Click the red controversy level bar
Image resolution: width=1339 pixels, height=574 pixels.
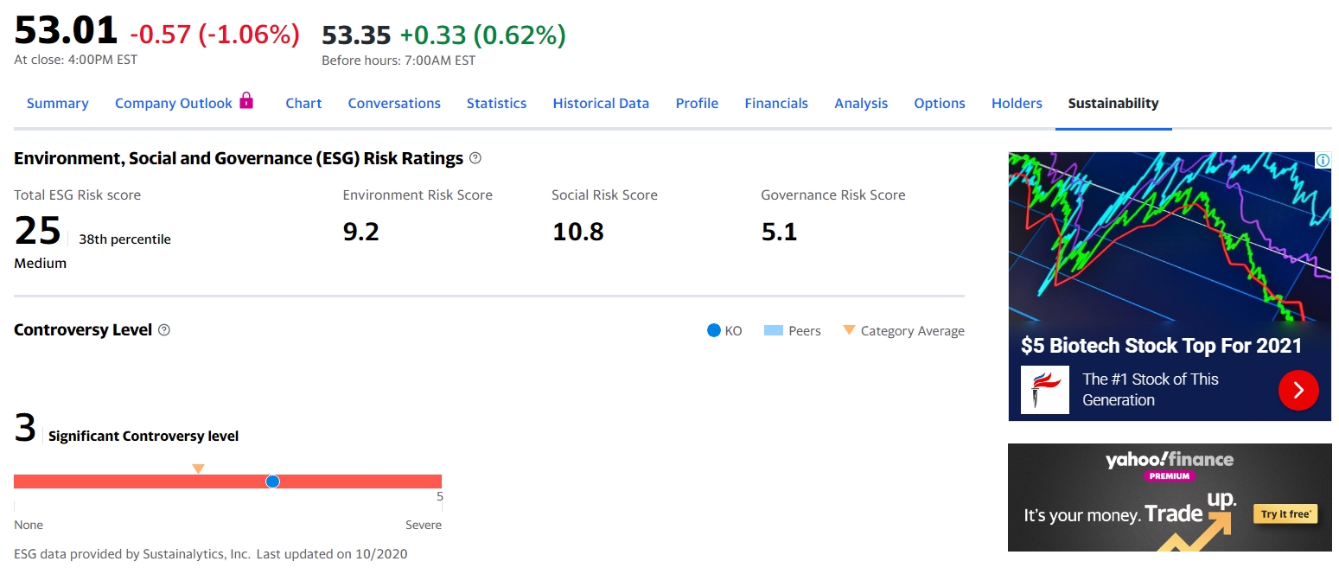pos(227,482)
